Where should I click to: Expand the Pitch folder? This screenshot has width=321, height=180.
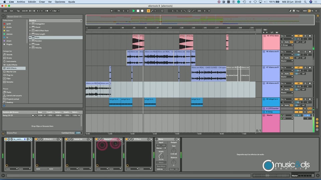30,38
